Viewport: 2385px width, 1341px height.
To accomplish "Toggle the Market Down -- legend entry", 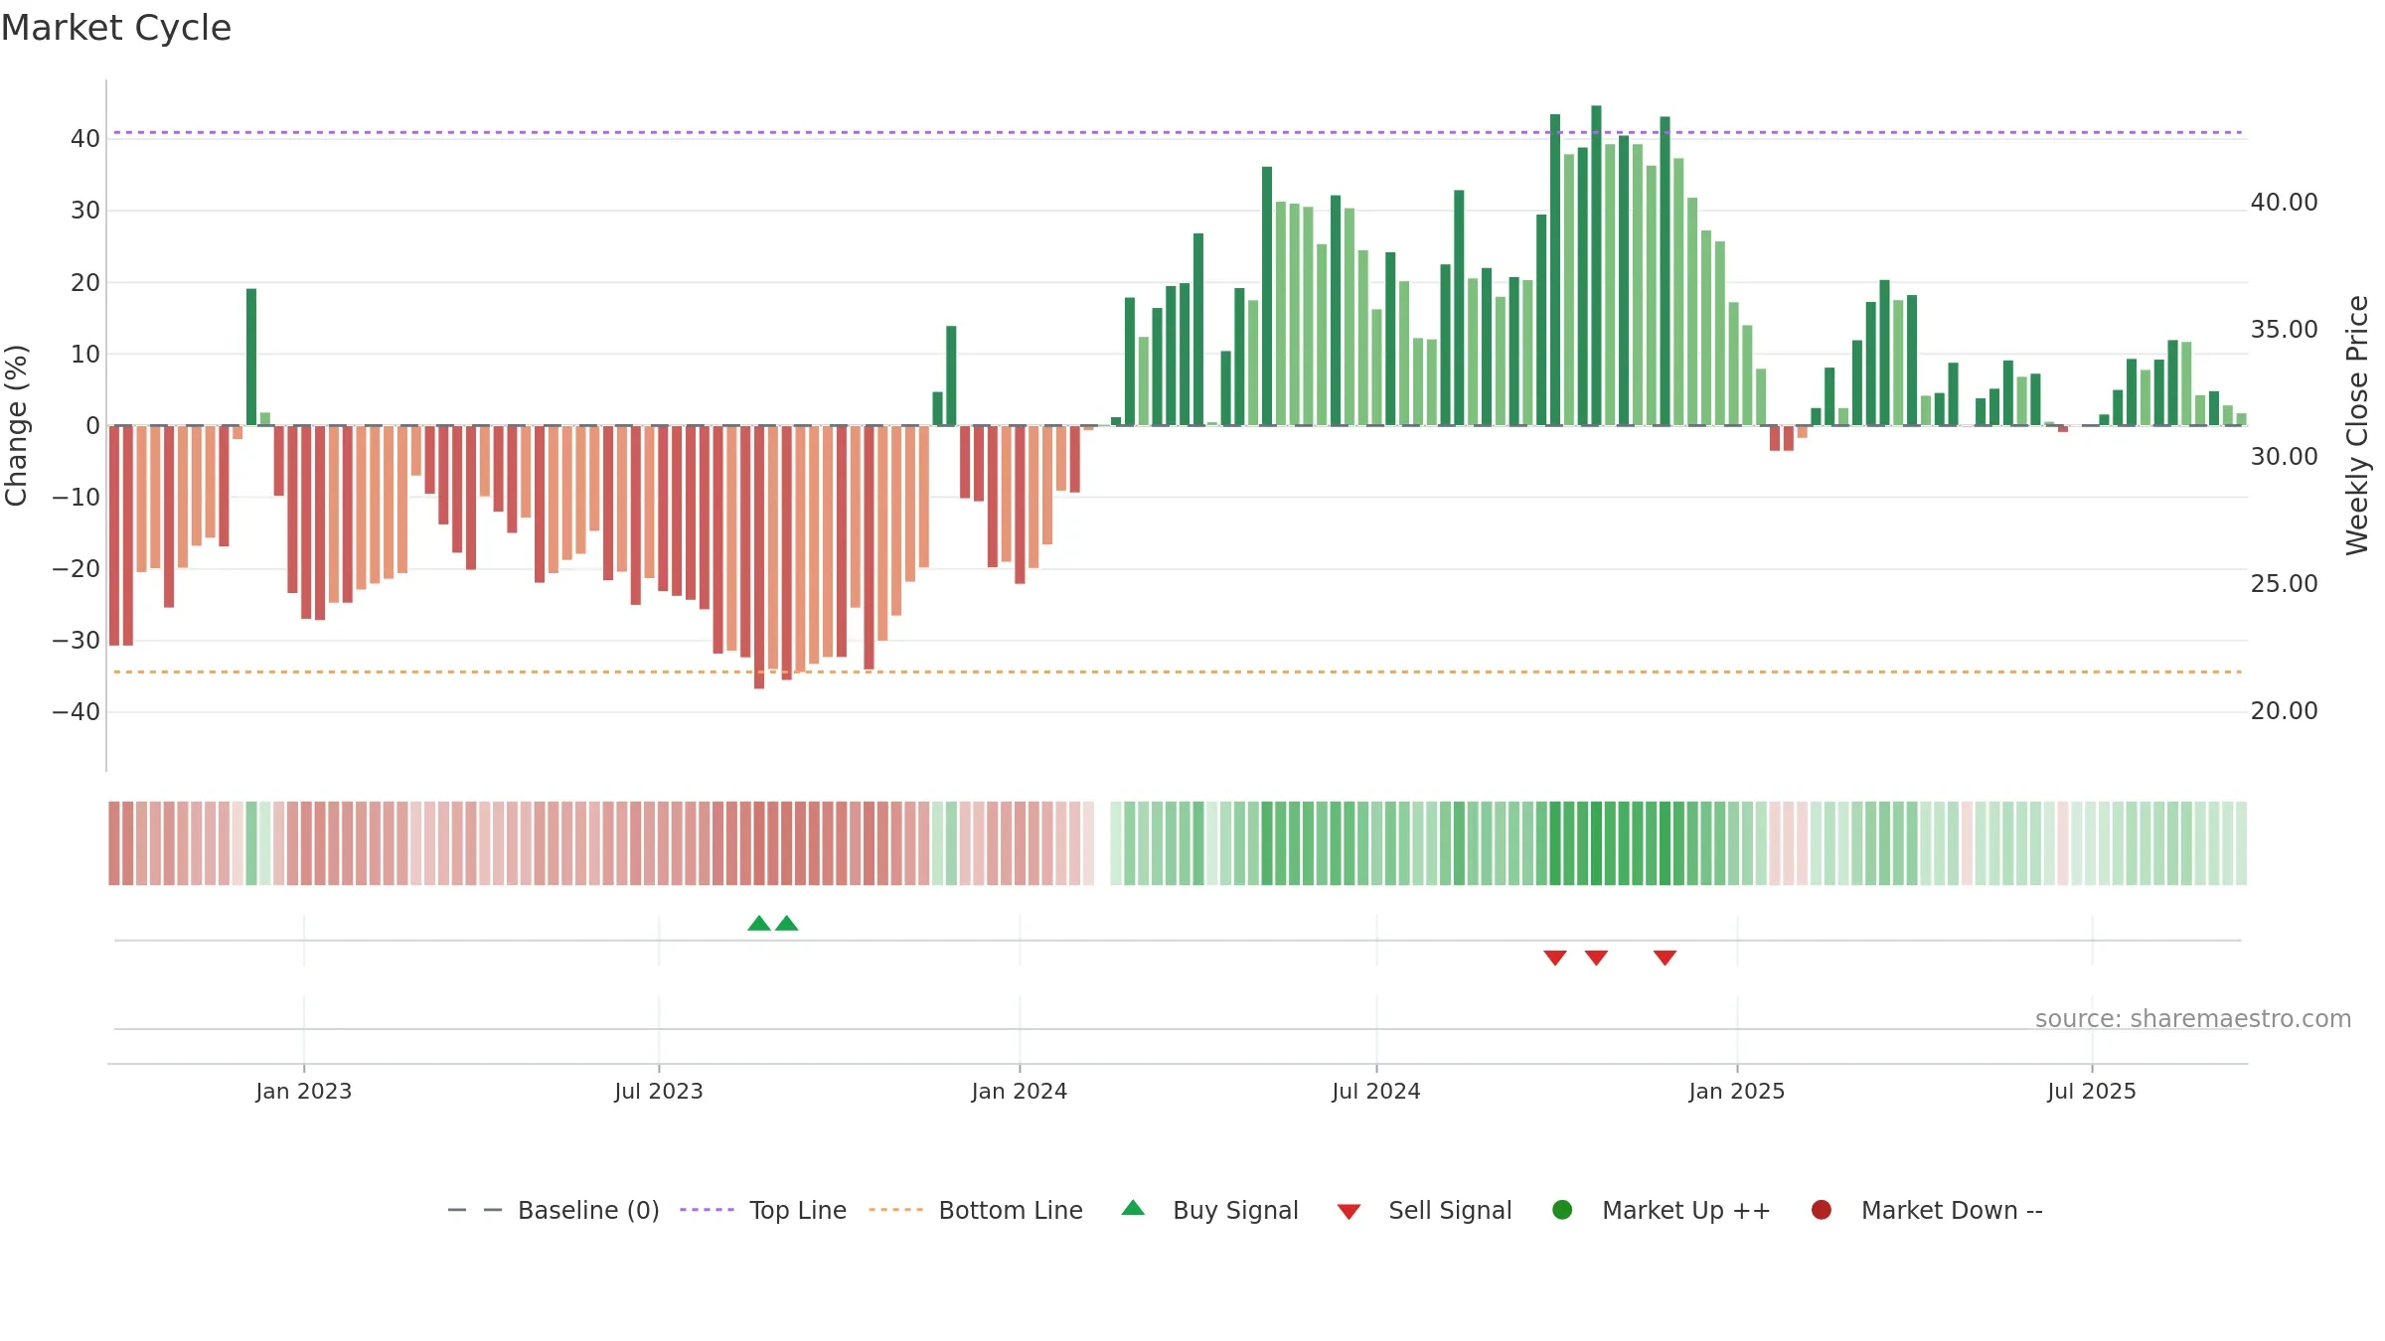I will (1927, 1210).
